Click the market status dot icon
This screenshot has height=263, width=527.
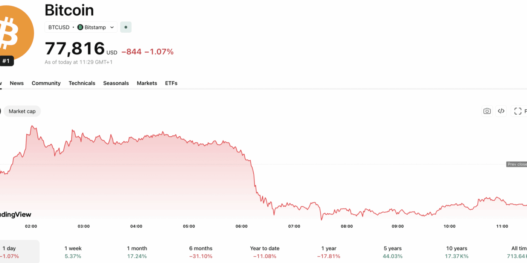pos(126,27)
